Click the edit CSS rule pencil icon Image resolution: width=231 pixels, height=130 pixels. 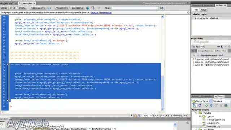(x=226, y=47)
